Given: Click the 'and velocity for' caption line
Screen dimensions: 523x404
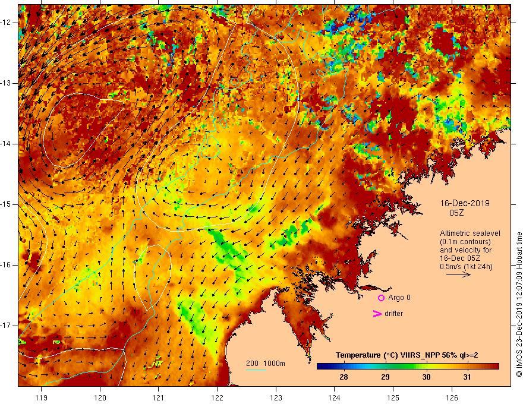Looking at the screenshot, I should (465, 250).
